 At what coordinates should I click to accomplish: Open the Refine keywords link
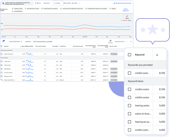[x=125, y=10]
